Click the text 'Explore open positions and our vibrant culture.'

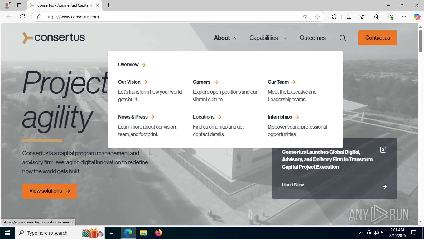(225, 96)
